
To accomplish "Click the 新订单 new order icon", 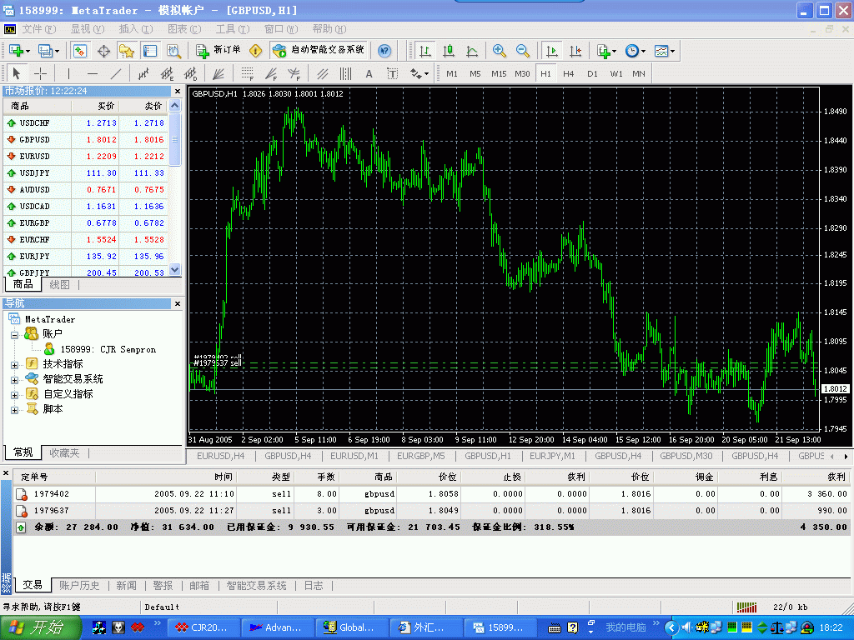I will tap(219, 51).
